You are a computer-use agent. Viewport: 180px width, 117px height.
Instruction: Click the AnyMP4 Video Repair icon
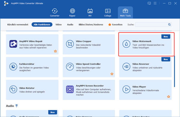pos(13,44)
